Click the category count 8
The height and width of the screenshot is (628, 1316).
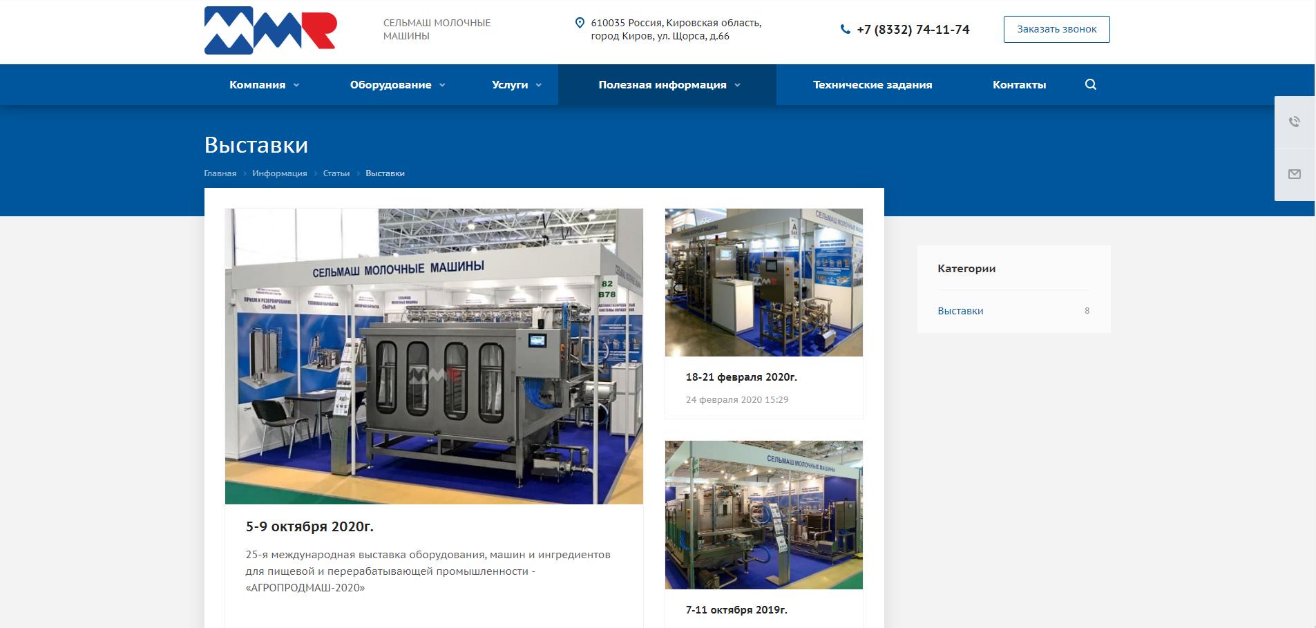pos(1087,311)
